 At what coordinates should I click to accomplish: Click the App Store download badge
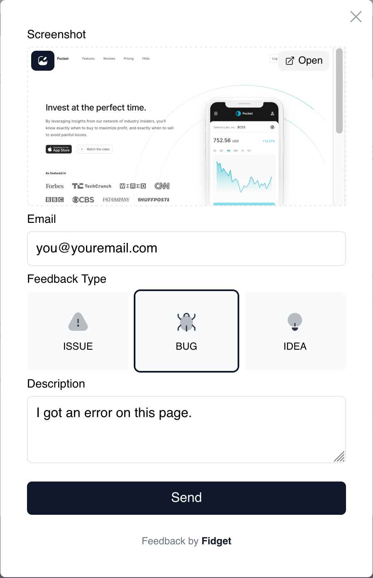click(59, 149)
